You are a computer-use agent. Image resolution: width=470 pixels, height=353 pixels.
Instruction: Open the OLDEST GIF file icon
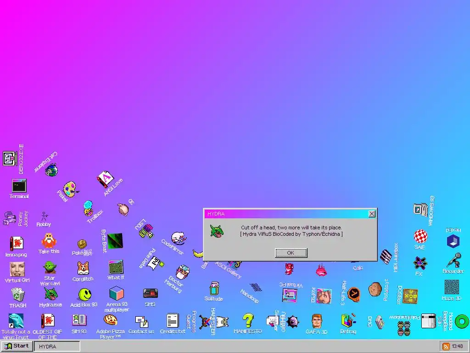[48, 320]
